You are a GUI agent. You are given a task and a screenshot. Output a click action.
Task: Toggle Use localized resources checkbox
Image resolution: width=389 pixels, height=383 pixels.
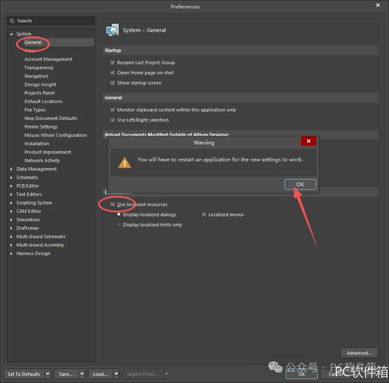(x=112, y=204)
